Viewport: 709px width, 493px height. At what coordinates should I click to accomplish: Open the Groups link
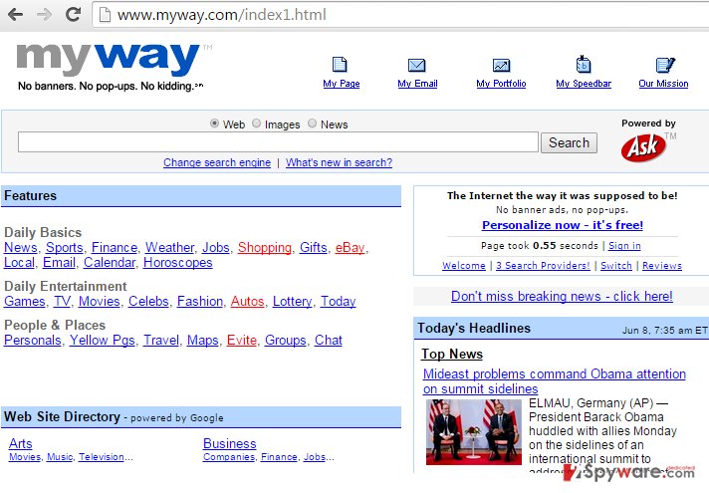pyautogui.click(x=286, y=341)
